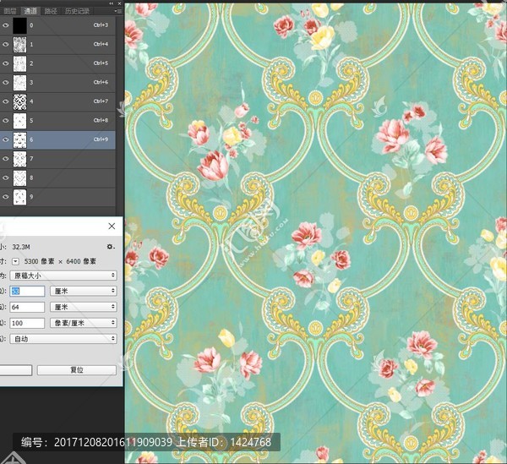
Task: Toggle visibility eye of channel 8
Action: (6, 177)
